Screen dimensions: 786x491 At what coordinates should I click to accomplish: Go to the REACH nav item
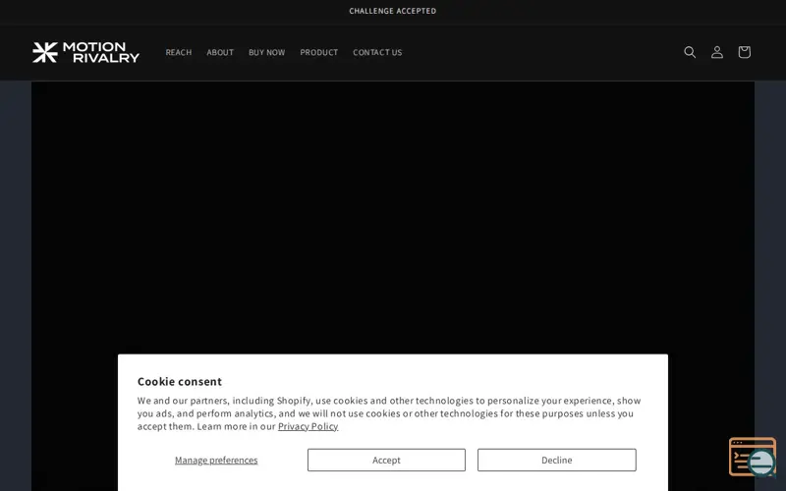point(179,52)
